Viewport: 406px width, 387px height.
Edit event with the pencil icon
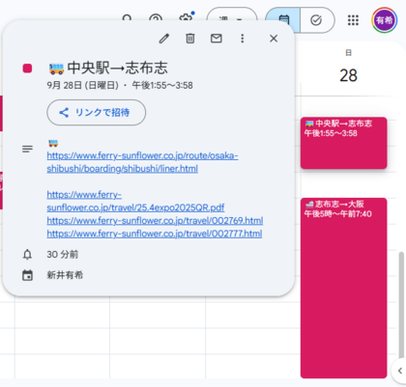[164, 39]
